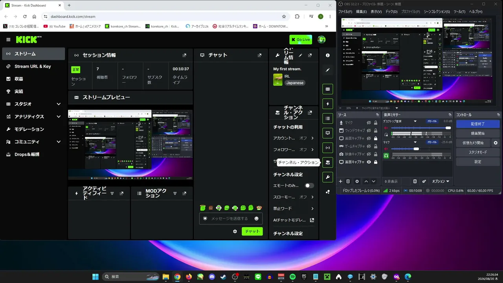Filter the MODアクション panel
Image resolution: width=503 pixels, height=283 pixels.
coord(175,193)
